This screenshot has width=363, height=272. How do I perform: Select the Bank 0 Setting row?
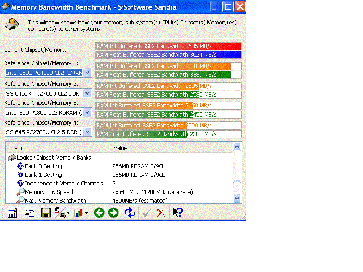tap(119, 166)
